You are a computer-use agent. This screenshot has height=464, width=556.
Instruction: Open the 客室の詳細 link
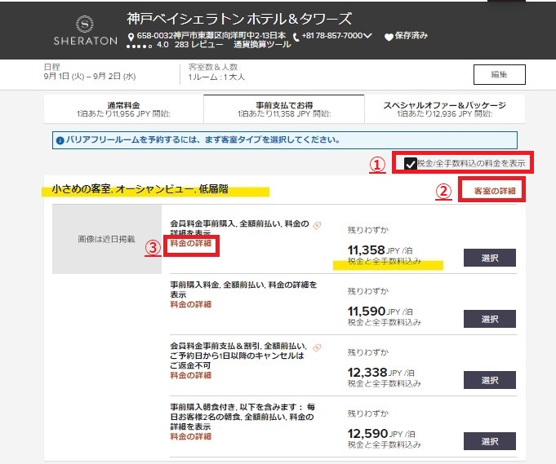click(494, 191)
